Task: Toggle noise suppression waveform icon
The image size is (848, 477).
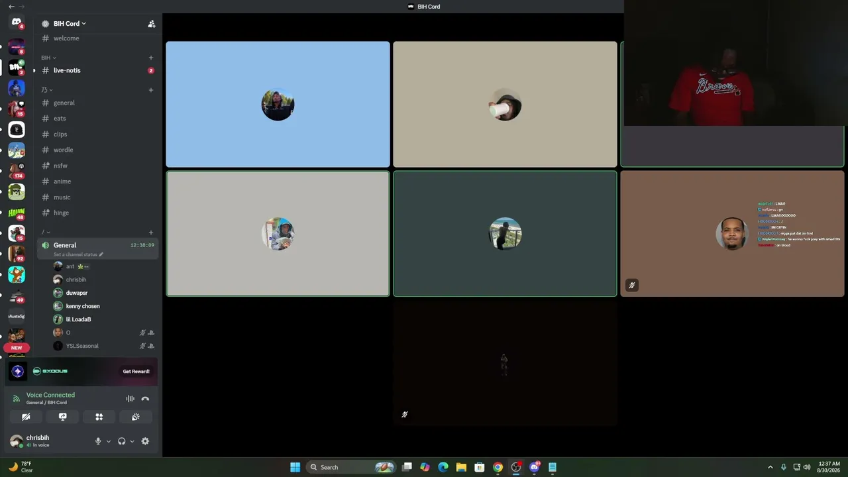Action: click(x=130, y=399)
